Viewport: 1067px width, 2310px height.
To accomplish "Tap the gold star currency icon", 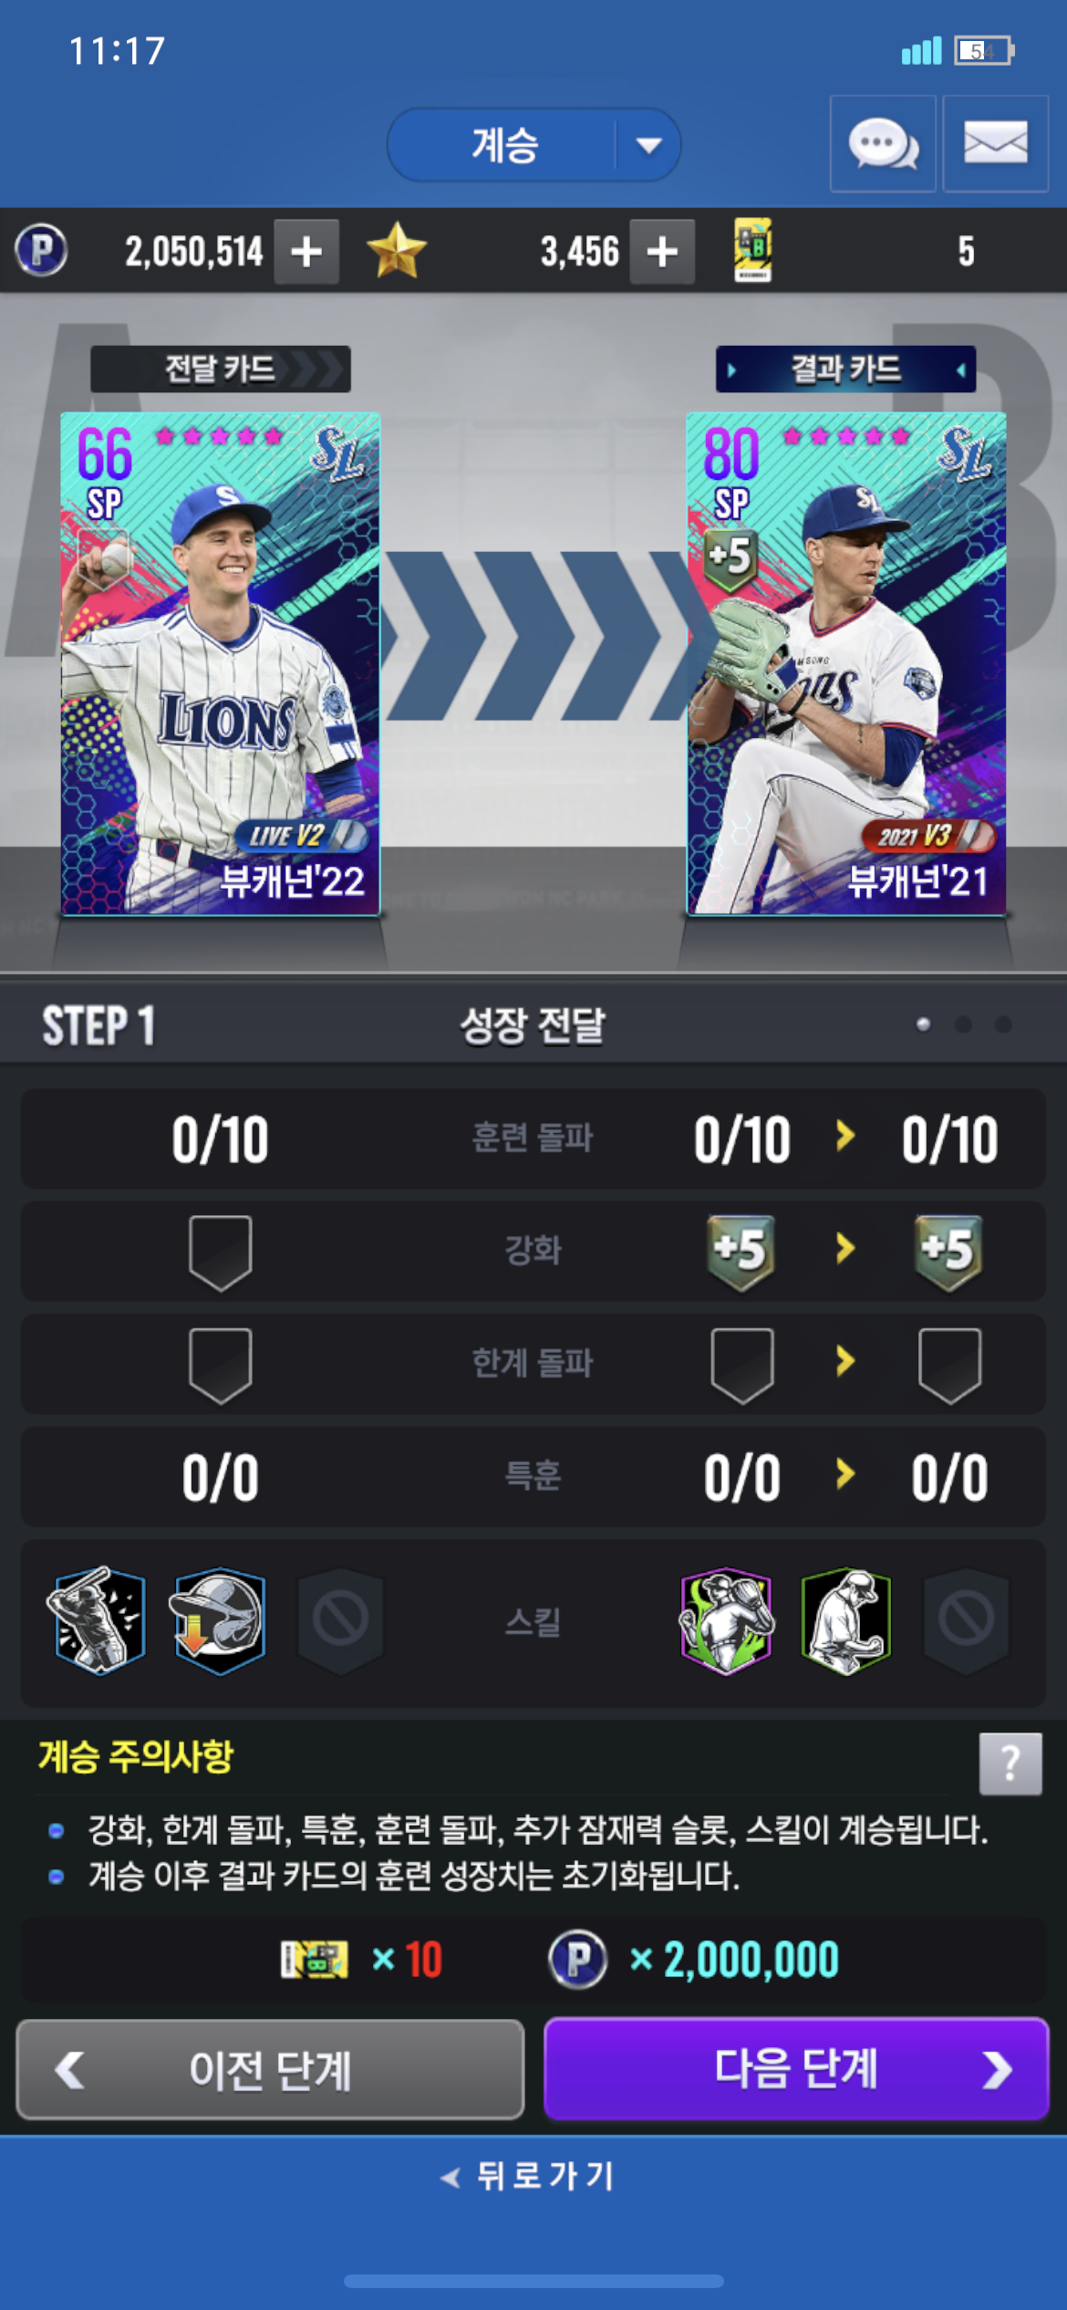I will (396, 251).
